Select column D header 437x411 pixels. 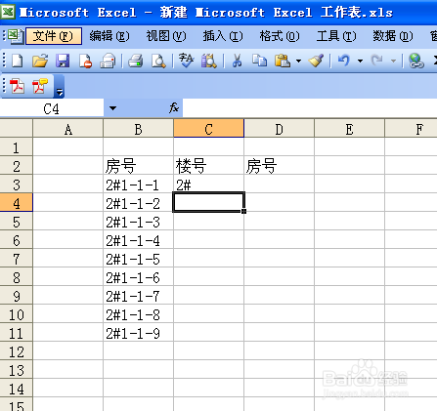coord(279,129)
